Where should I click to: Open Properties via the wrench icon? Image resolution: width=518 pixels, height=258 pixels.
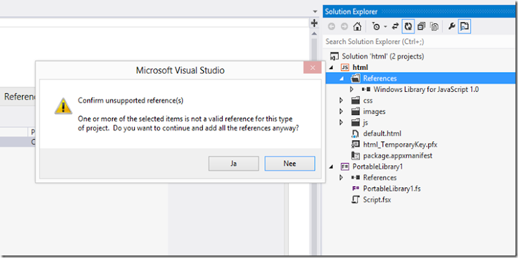tap(451, 27)
